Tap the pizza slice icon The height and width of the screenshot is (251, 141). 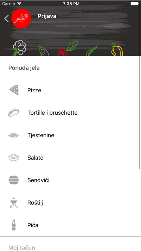point(14,90)
